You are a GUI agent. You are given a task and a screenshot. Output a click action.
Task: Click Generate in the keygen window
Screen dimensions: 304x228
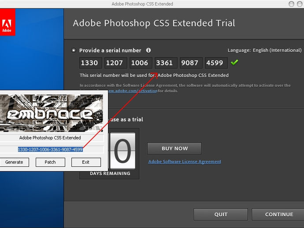click(14, 162)
